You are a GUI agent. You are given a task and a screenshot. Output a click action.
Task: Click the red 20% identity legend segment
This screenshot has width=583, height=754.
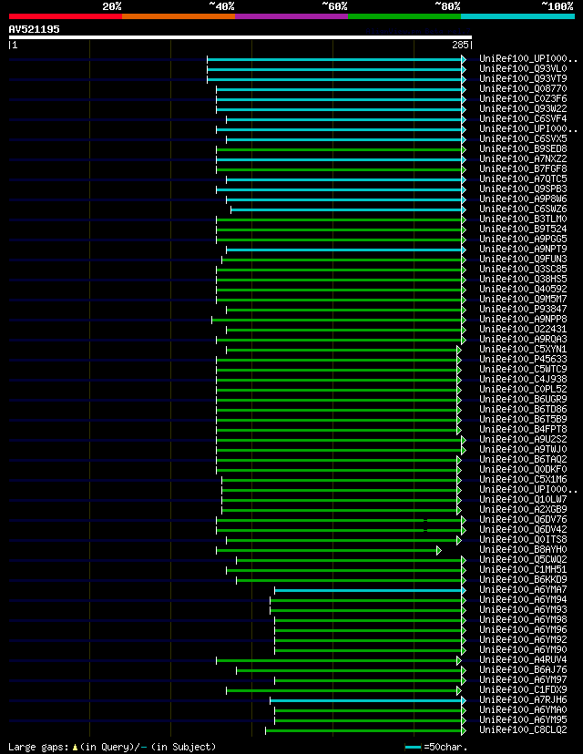coord(66,16)
